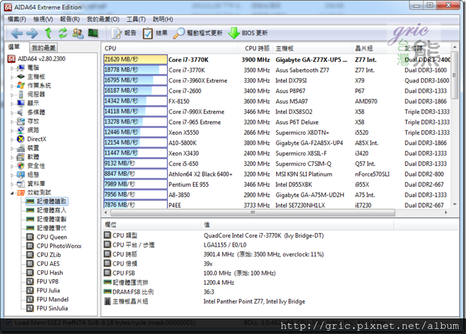This screenshot has height=334, width=466.
Task: Click the blue Back arrow icon
Action: coord(17,33)
